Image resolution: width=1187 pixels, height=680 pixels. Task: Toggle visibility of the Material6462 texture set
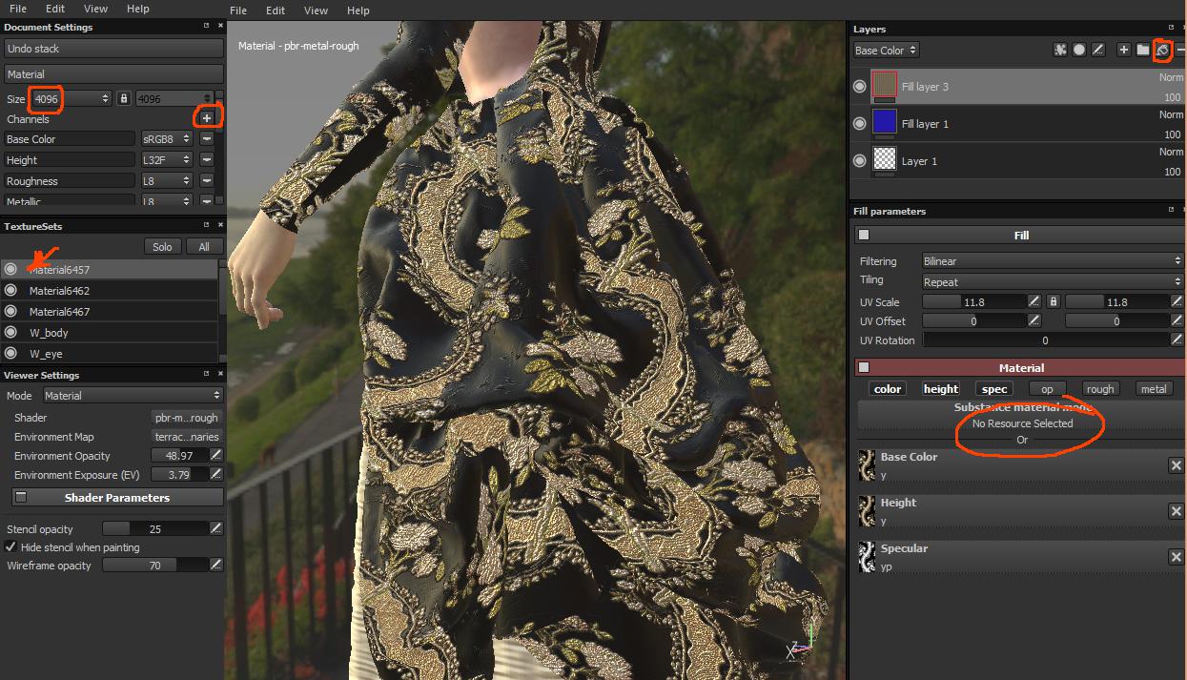(10, 291)
